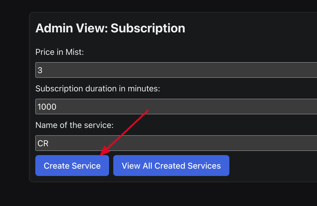Click the text CR in the name field
The image size is (317, 206).
point(43,143)
